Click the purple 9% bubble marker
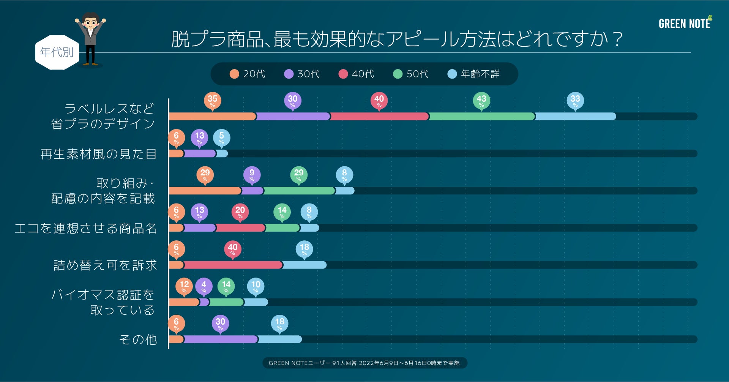The height and width of the screenshot is (382, 729). (252, 175)
